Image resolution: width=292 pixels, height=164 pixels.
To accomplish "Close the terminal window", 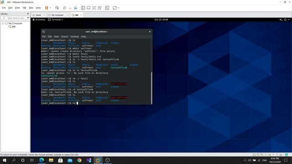I will [x=150, y=31].
